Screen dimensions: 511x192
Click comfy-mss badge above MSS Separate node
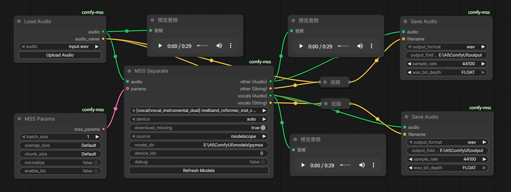(x=260, y=62)
